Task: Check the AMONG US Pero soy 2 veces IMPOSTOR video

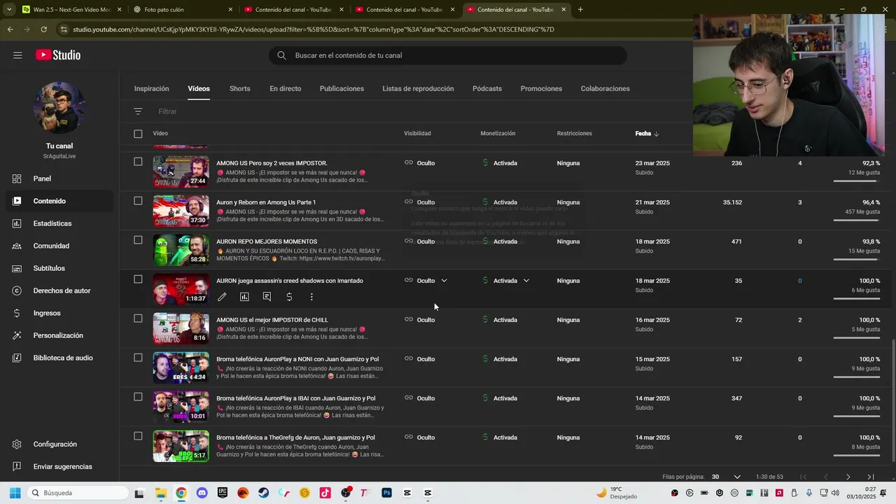Action: (x=138, y=162)
